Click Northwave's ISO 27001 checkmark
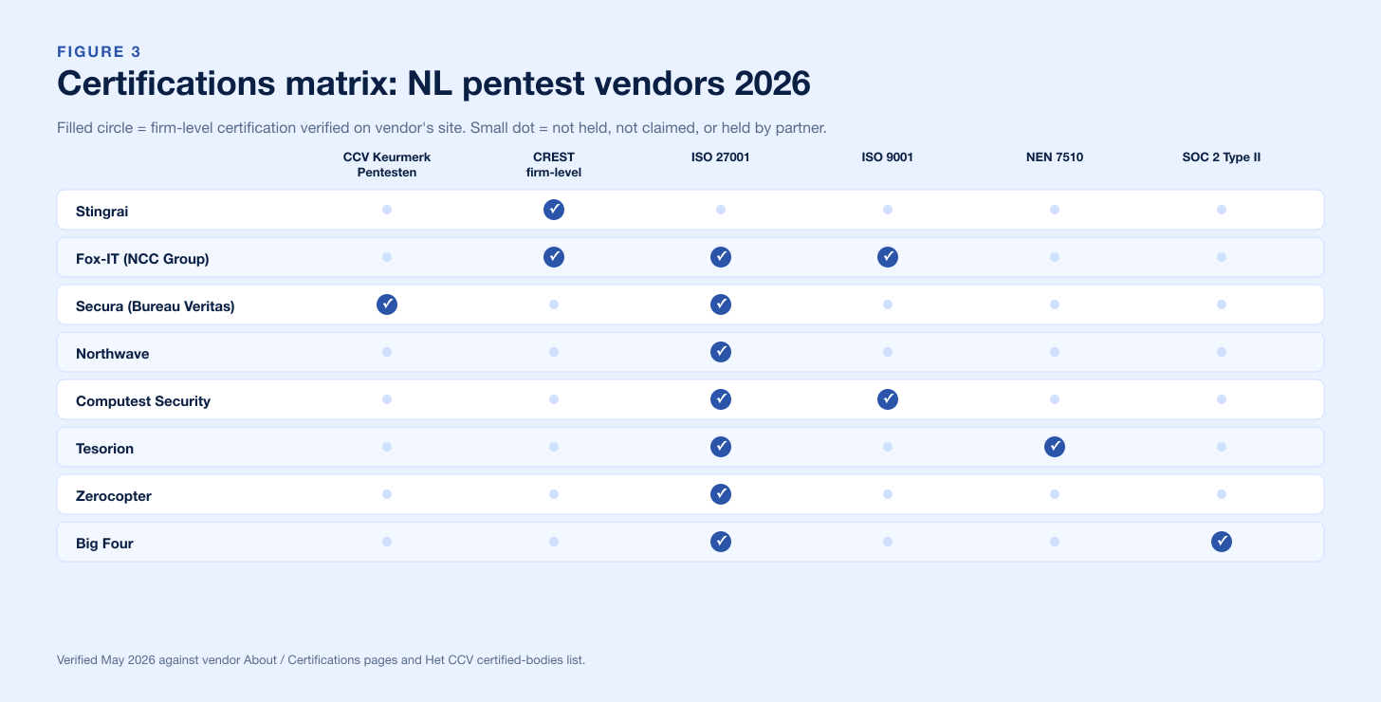1381x702 pixels. (721, 352)
